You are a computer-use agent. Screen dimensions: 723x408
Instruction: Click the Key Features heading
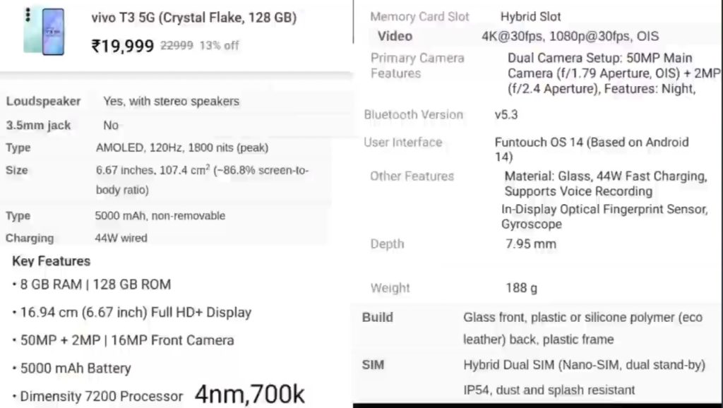click(x=51, y=261)
